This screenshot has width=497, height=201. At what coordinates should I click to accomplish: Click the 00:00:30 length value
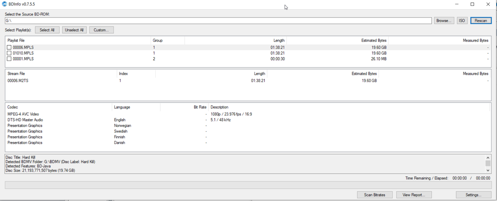pyautogui.click(x=278, y=59)
